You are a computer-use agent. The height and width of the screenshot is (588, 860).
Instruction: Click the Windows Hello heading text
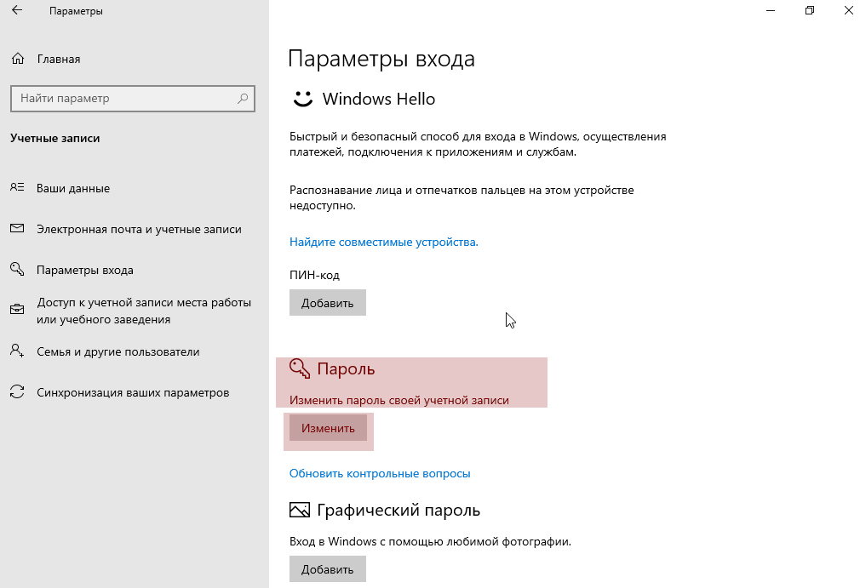coord(379,100)
